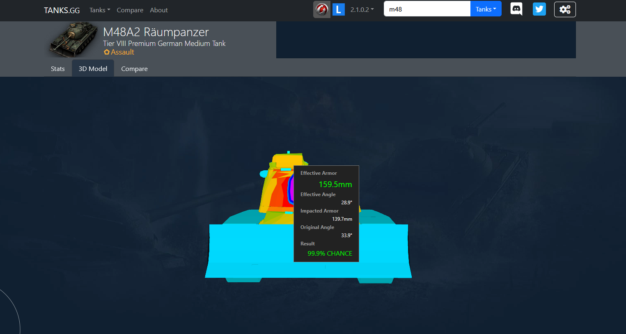Click the Assault role badge icon
Screen dimensions: 626x334
(107, 52)
